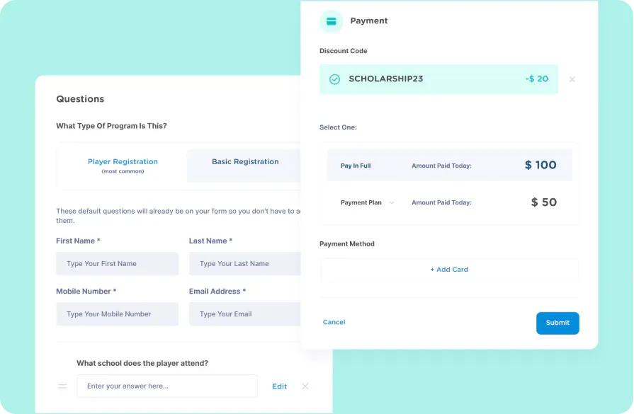Click the discount applied checkmark icon
The image size is (634, 414).
tap(334, 79)
